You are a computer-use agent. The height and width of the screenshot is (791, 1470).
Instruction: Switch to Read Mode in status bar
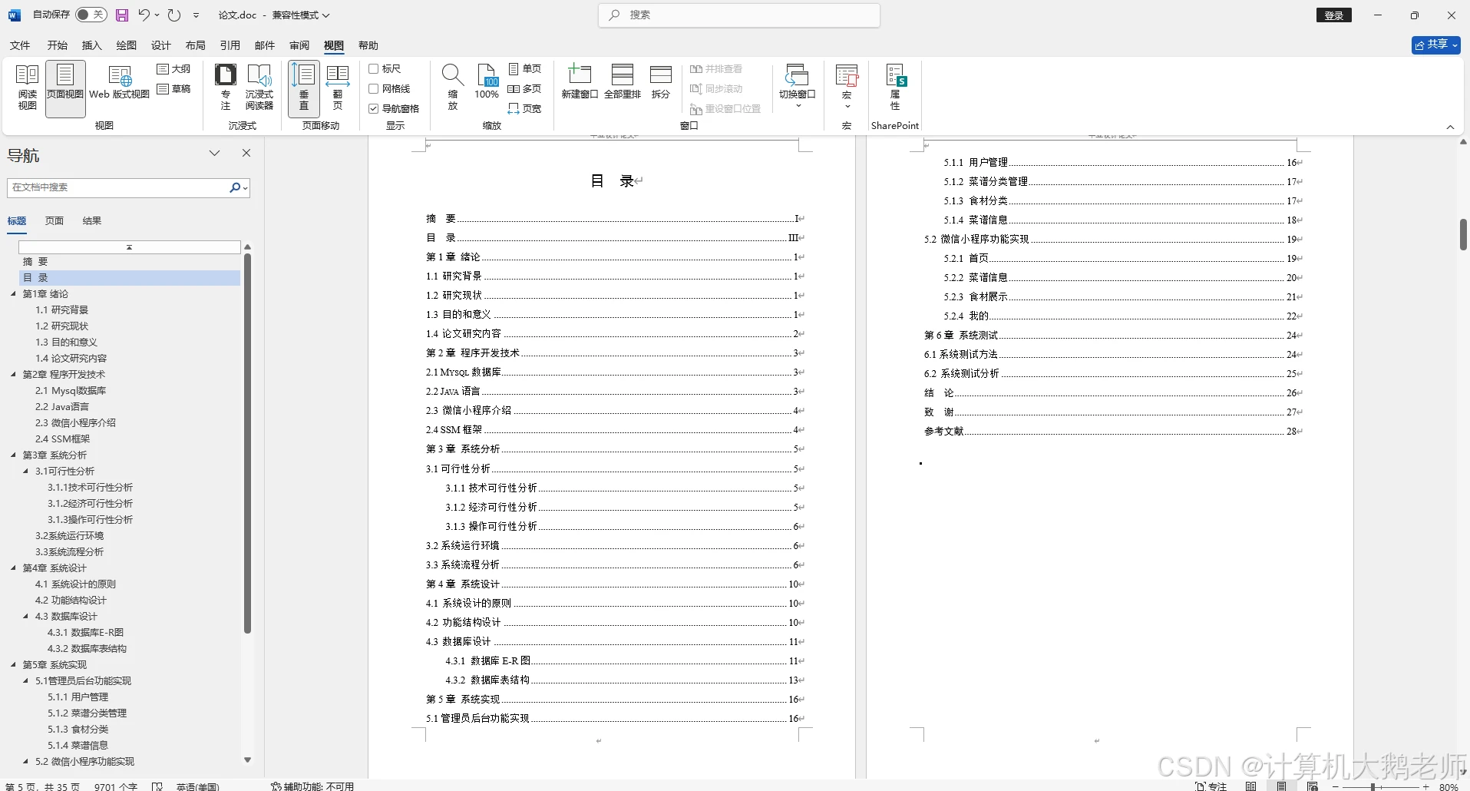point(1251,786)
